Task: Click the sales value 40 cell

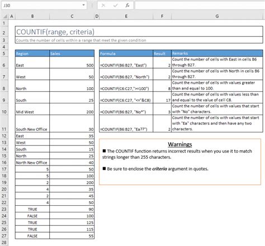Action: (72, 163)
